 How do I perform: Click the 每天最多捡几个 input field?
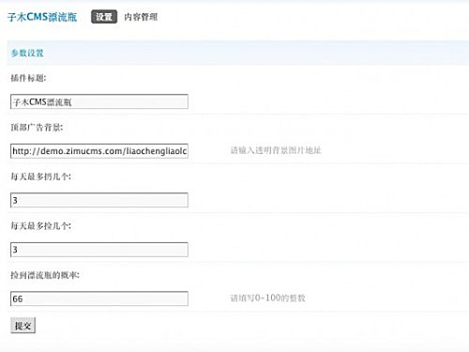tap(99, 250)
